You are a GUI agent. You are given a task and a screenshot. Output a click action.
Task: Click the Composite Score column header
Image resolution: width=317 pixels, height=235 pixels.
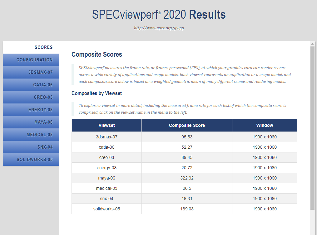[x=187, y=125]
